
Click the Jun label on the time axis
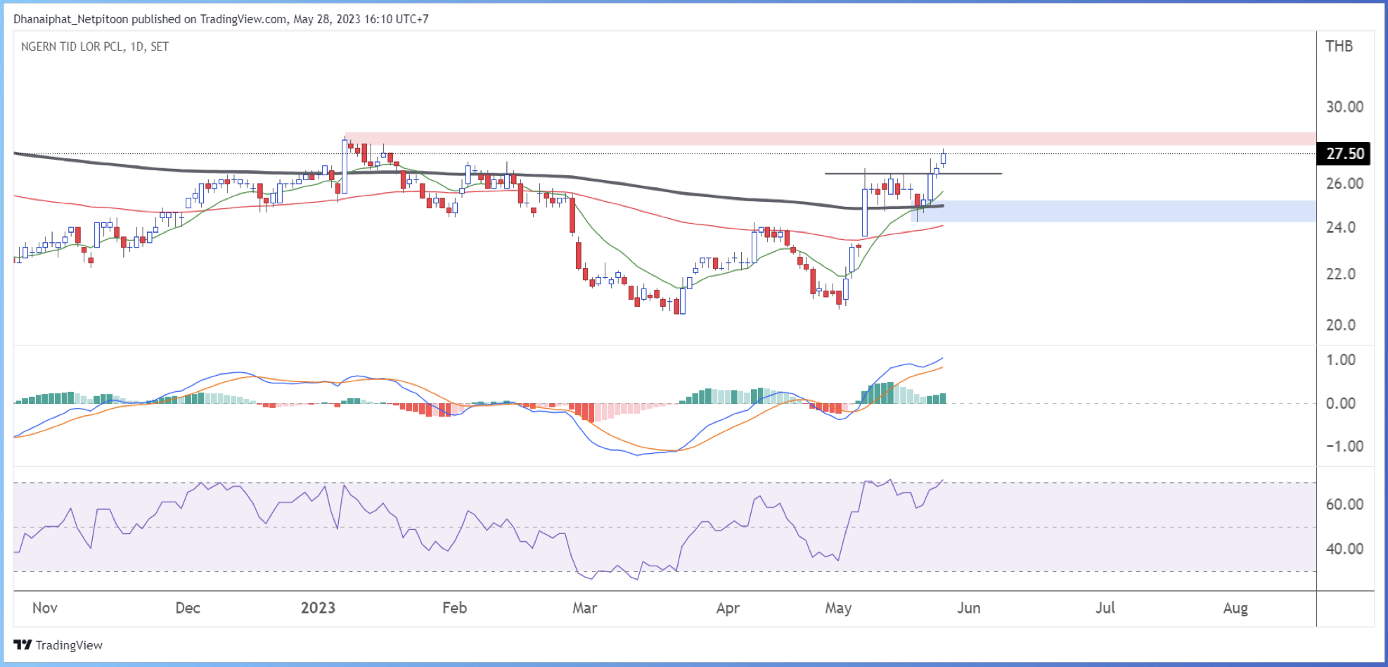point(968,608)
